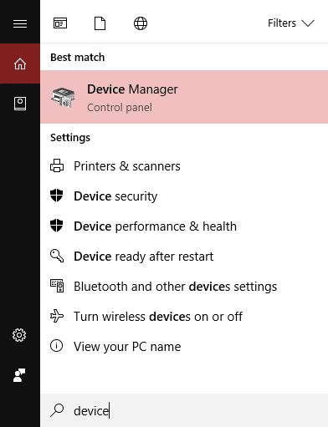Open Device performance & health setting
328x427 pixels.
(184, 226)
